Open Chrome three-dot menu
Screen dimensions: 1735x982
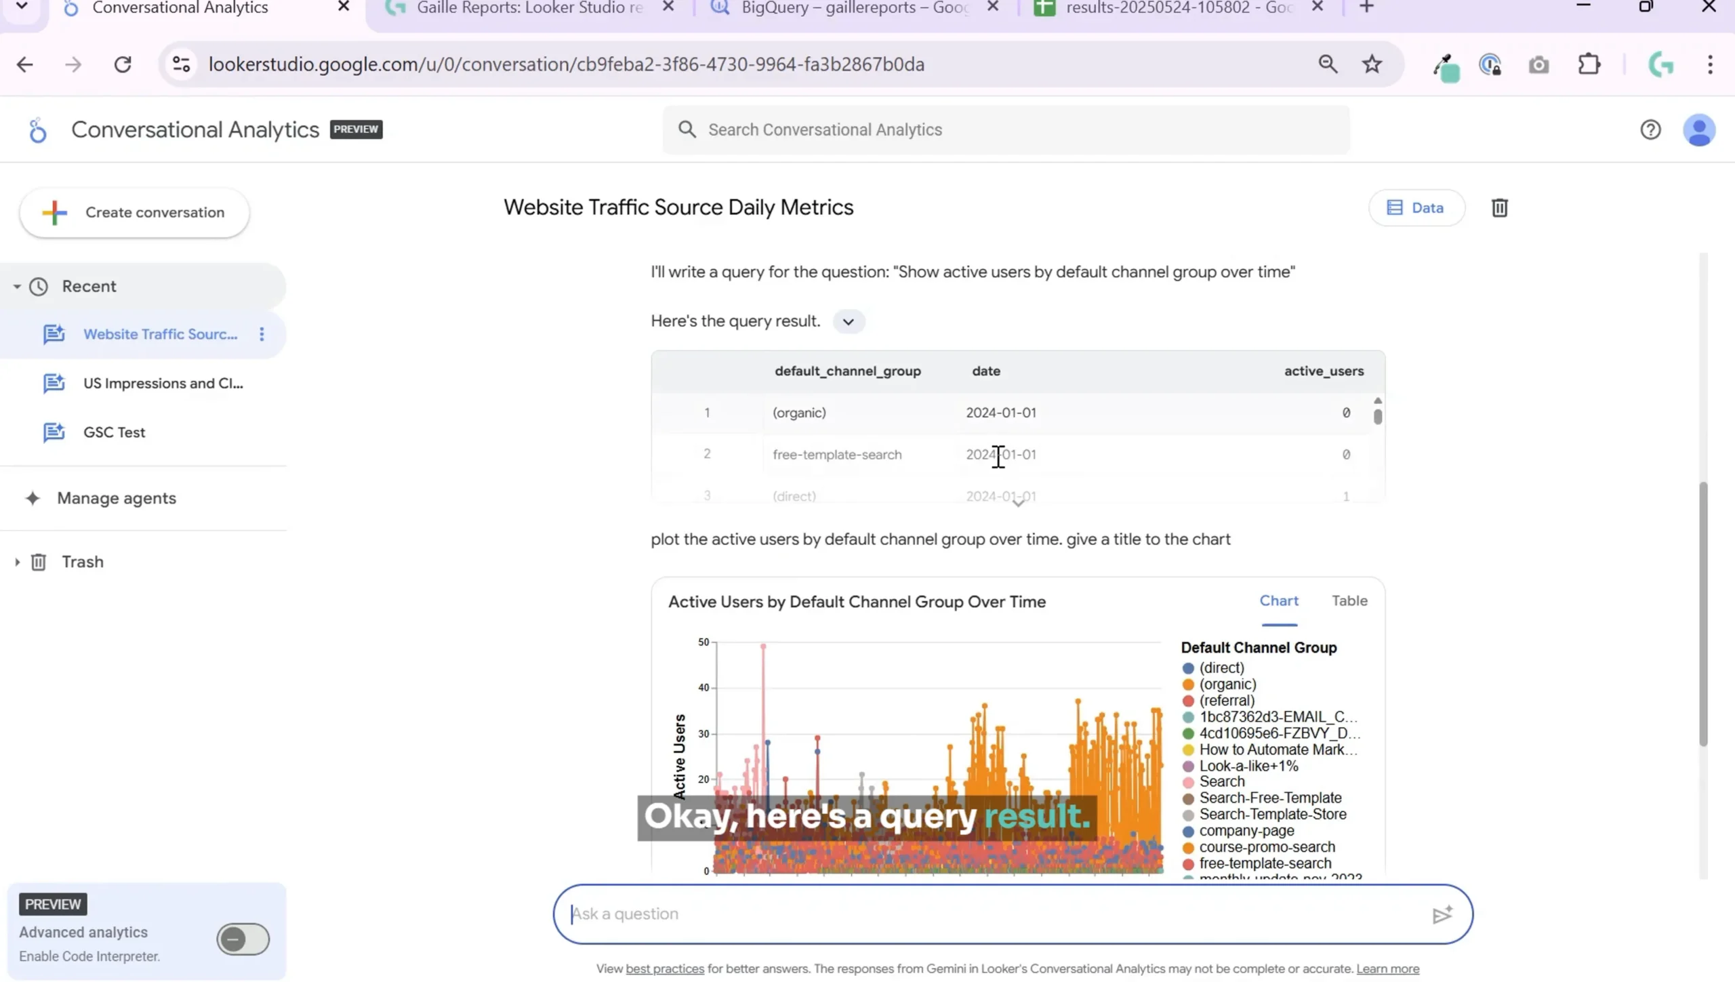click(x=1710, y=64)
